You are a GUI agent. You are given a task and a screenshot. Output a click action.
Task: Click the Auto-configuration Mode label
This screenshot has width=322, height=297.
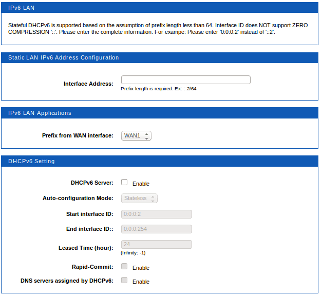coord(78,199)
